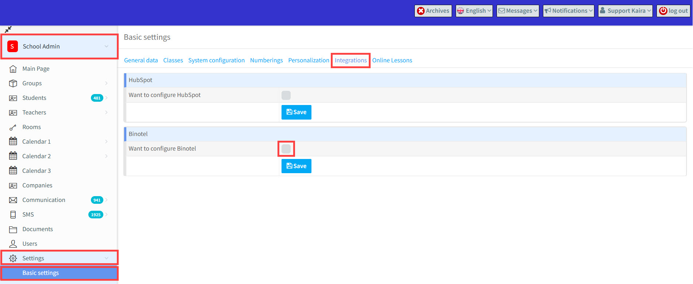
Task: Click the UK flag language icon
Action: [x=461, y=11]
